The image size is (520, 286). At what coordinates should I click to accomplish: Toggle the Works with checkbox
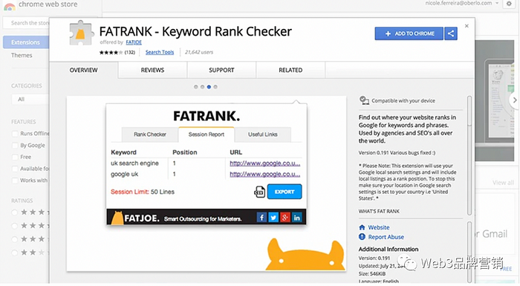click(x=15, y=181)
